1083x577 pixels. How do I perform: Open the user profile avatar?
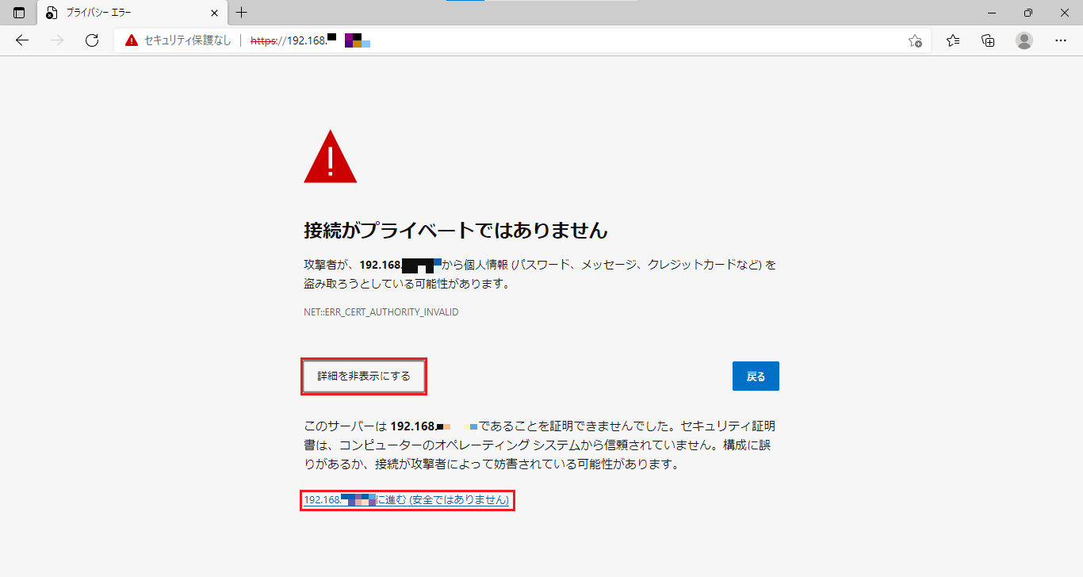tap(1024, 40)
